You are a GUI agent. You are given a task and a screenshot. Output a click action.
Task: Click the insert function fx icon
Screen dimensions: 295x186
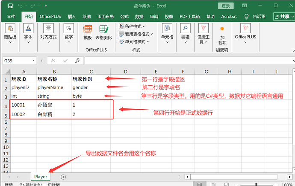[x=77, y=61]
